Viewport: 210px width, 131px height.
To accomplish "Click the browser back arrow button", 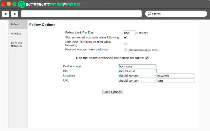I will 6,14.
